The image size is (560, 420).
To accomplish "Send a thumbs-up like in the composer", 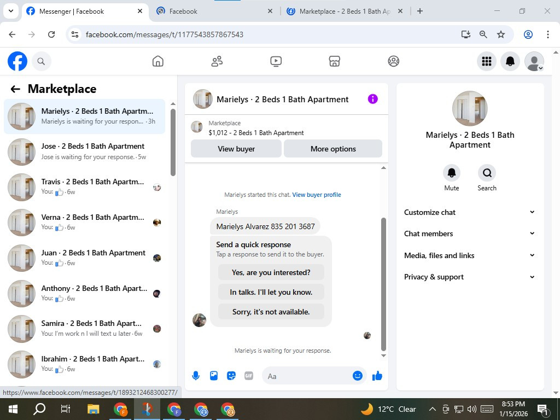I will pos(377,376).
